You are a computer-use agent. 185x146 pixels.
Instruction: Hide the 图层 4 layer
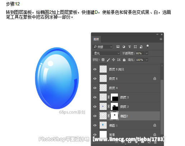[95, 88]
